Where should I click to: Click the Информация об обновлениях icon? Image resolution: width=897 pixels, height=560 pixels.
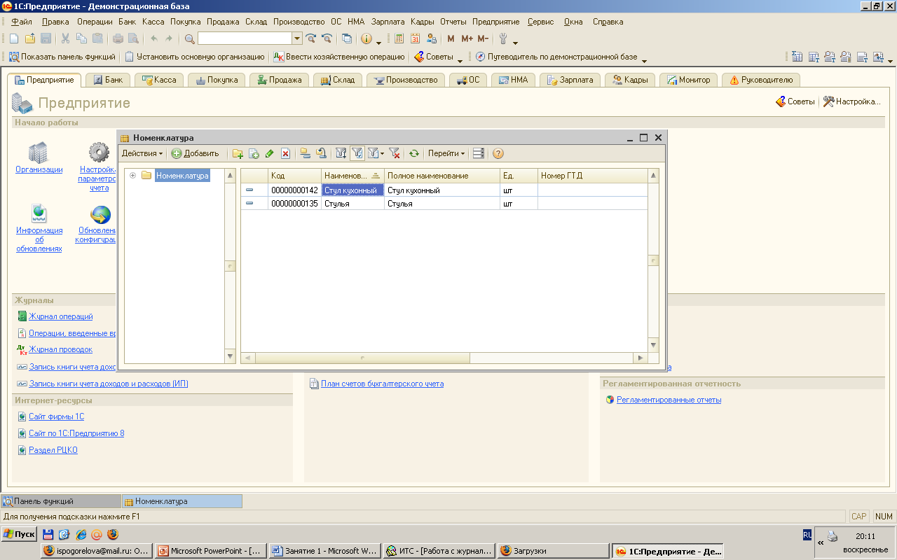click(39, 213)
